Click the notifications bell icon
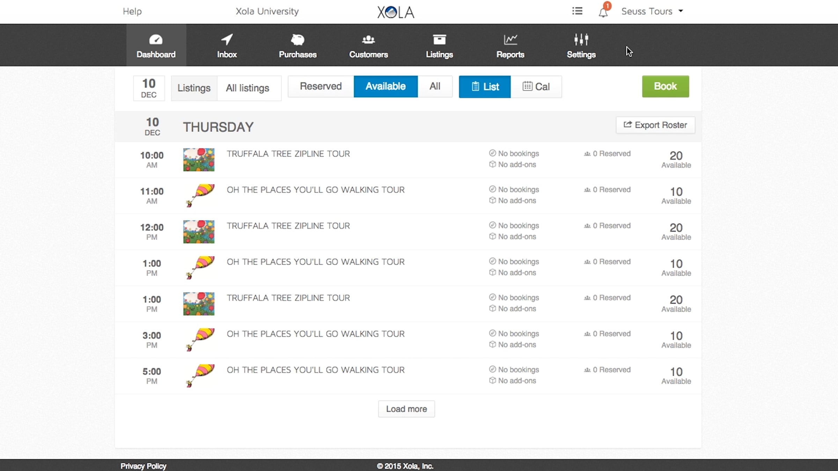 point(603,13)
